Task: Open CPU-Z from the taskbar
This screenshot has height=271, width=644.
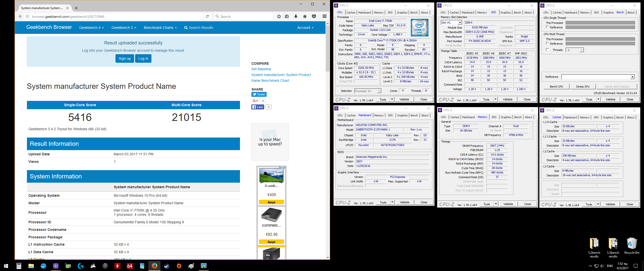Action: (56, 266)
